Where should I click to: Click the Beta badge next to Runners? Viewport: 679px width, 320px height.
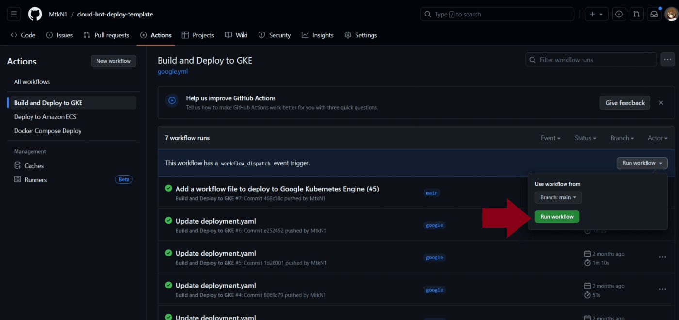[124, 180]
